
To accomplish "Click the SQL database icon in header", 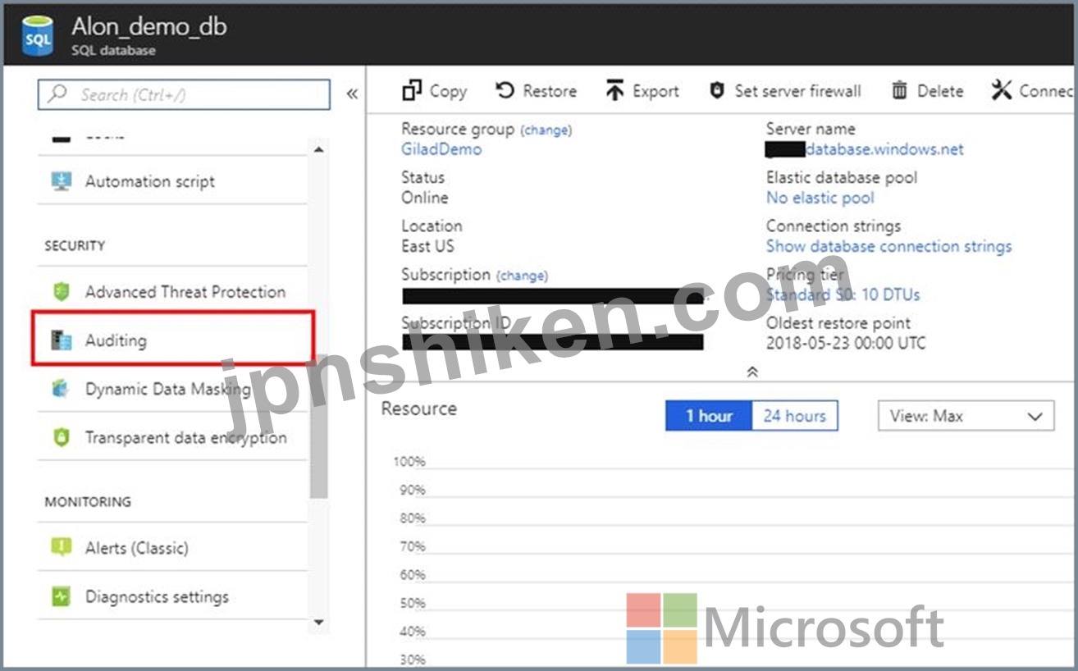I will point(38,35).
